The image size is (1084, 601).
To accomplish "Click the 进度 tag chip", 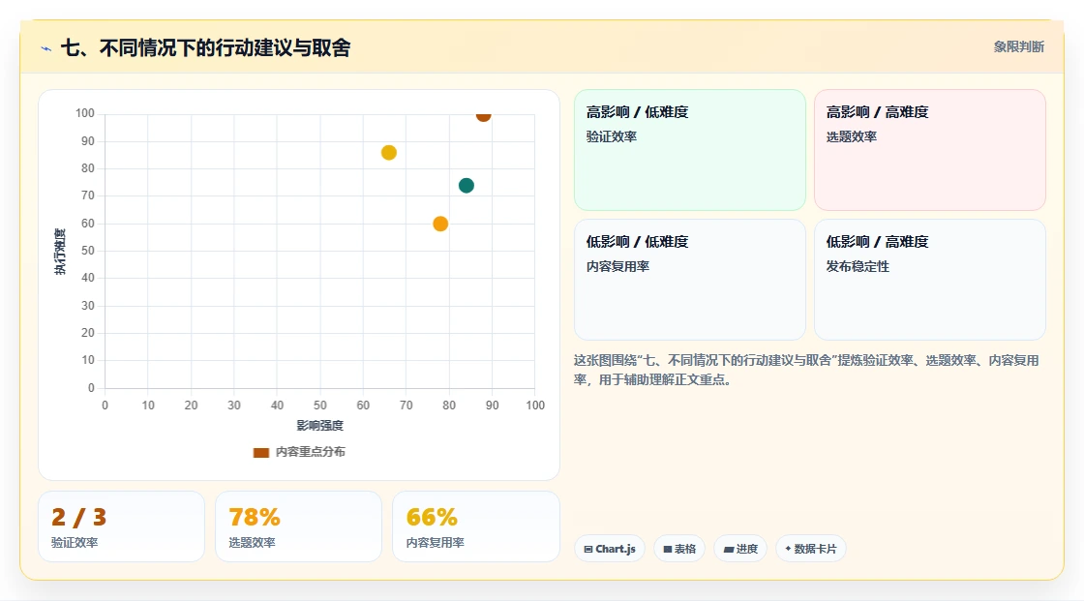I will pyautogui.click(x=740, y=549).
